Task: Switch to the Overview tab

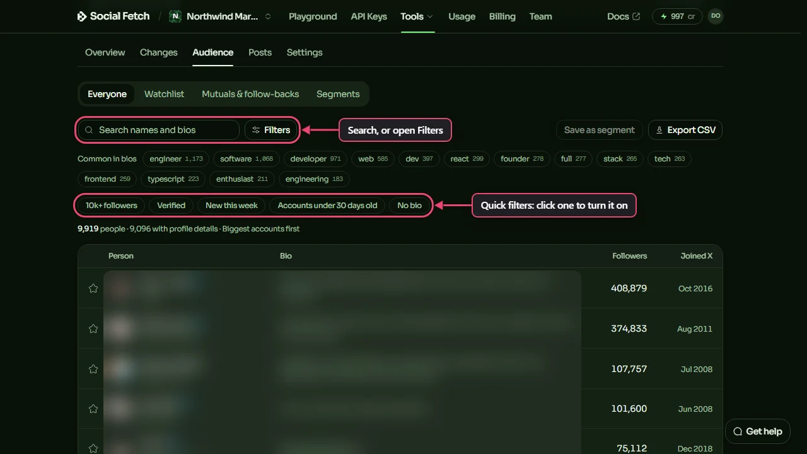Action: (x=105, y=52)
